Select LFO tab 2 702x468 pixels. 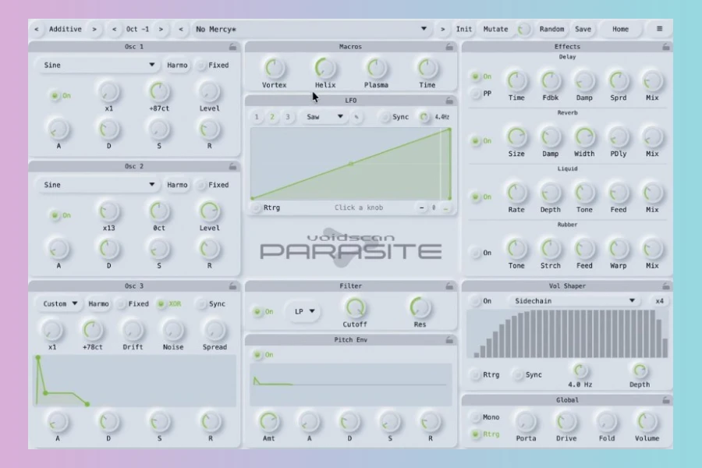tap(271, 117)
